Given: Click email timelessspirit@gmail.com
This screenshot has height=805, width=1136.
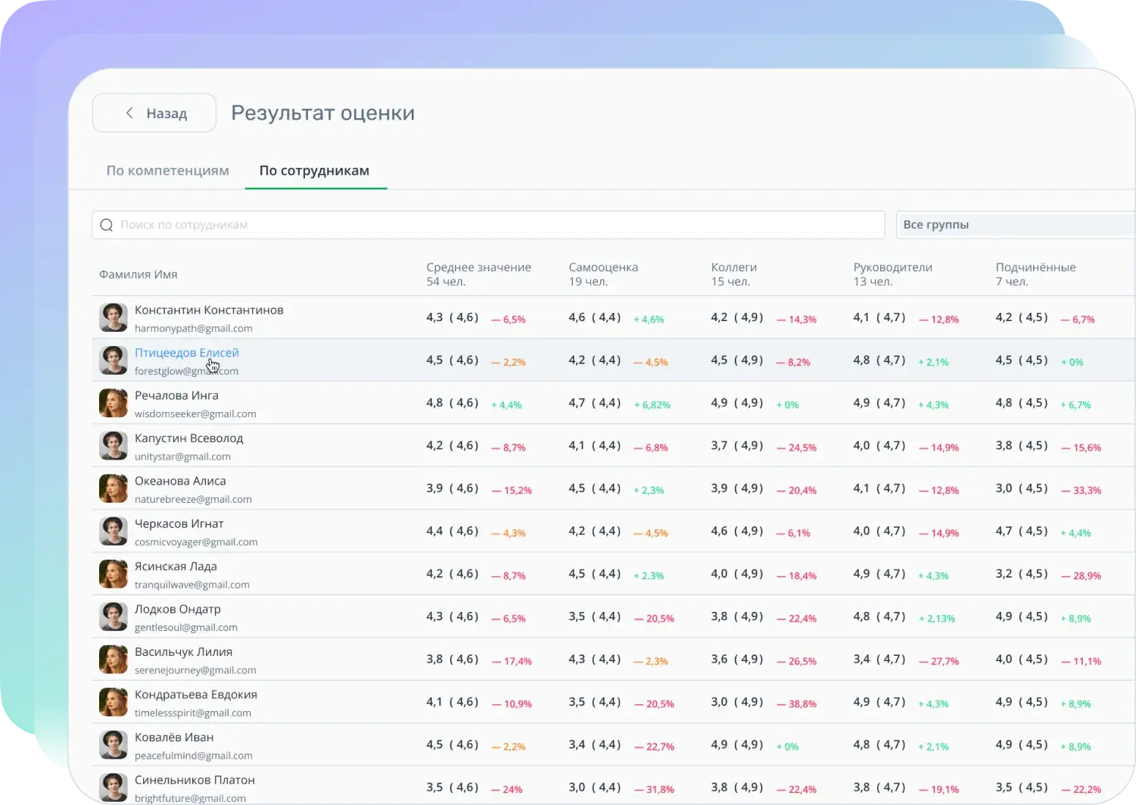Looking at the screenshot, I should (x=193, y=713).
